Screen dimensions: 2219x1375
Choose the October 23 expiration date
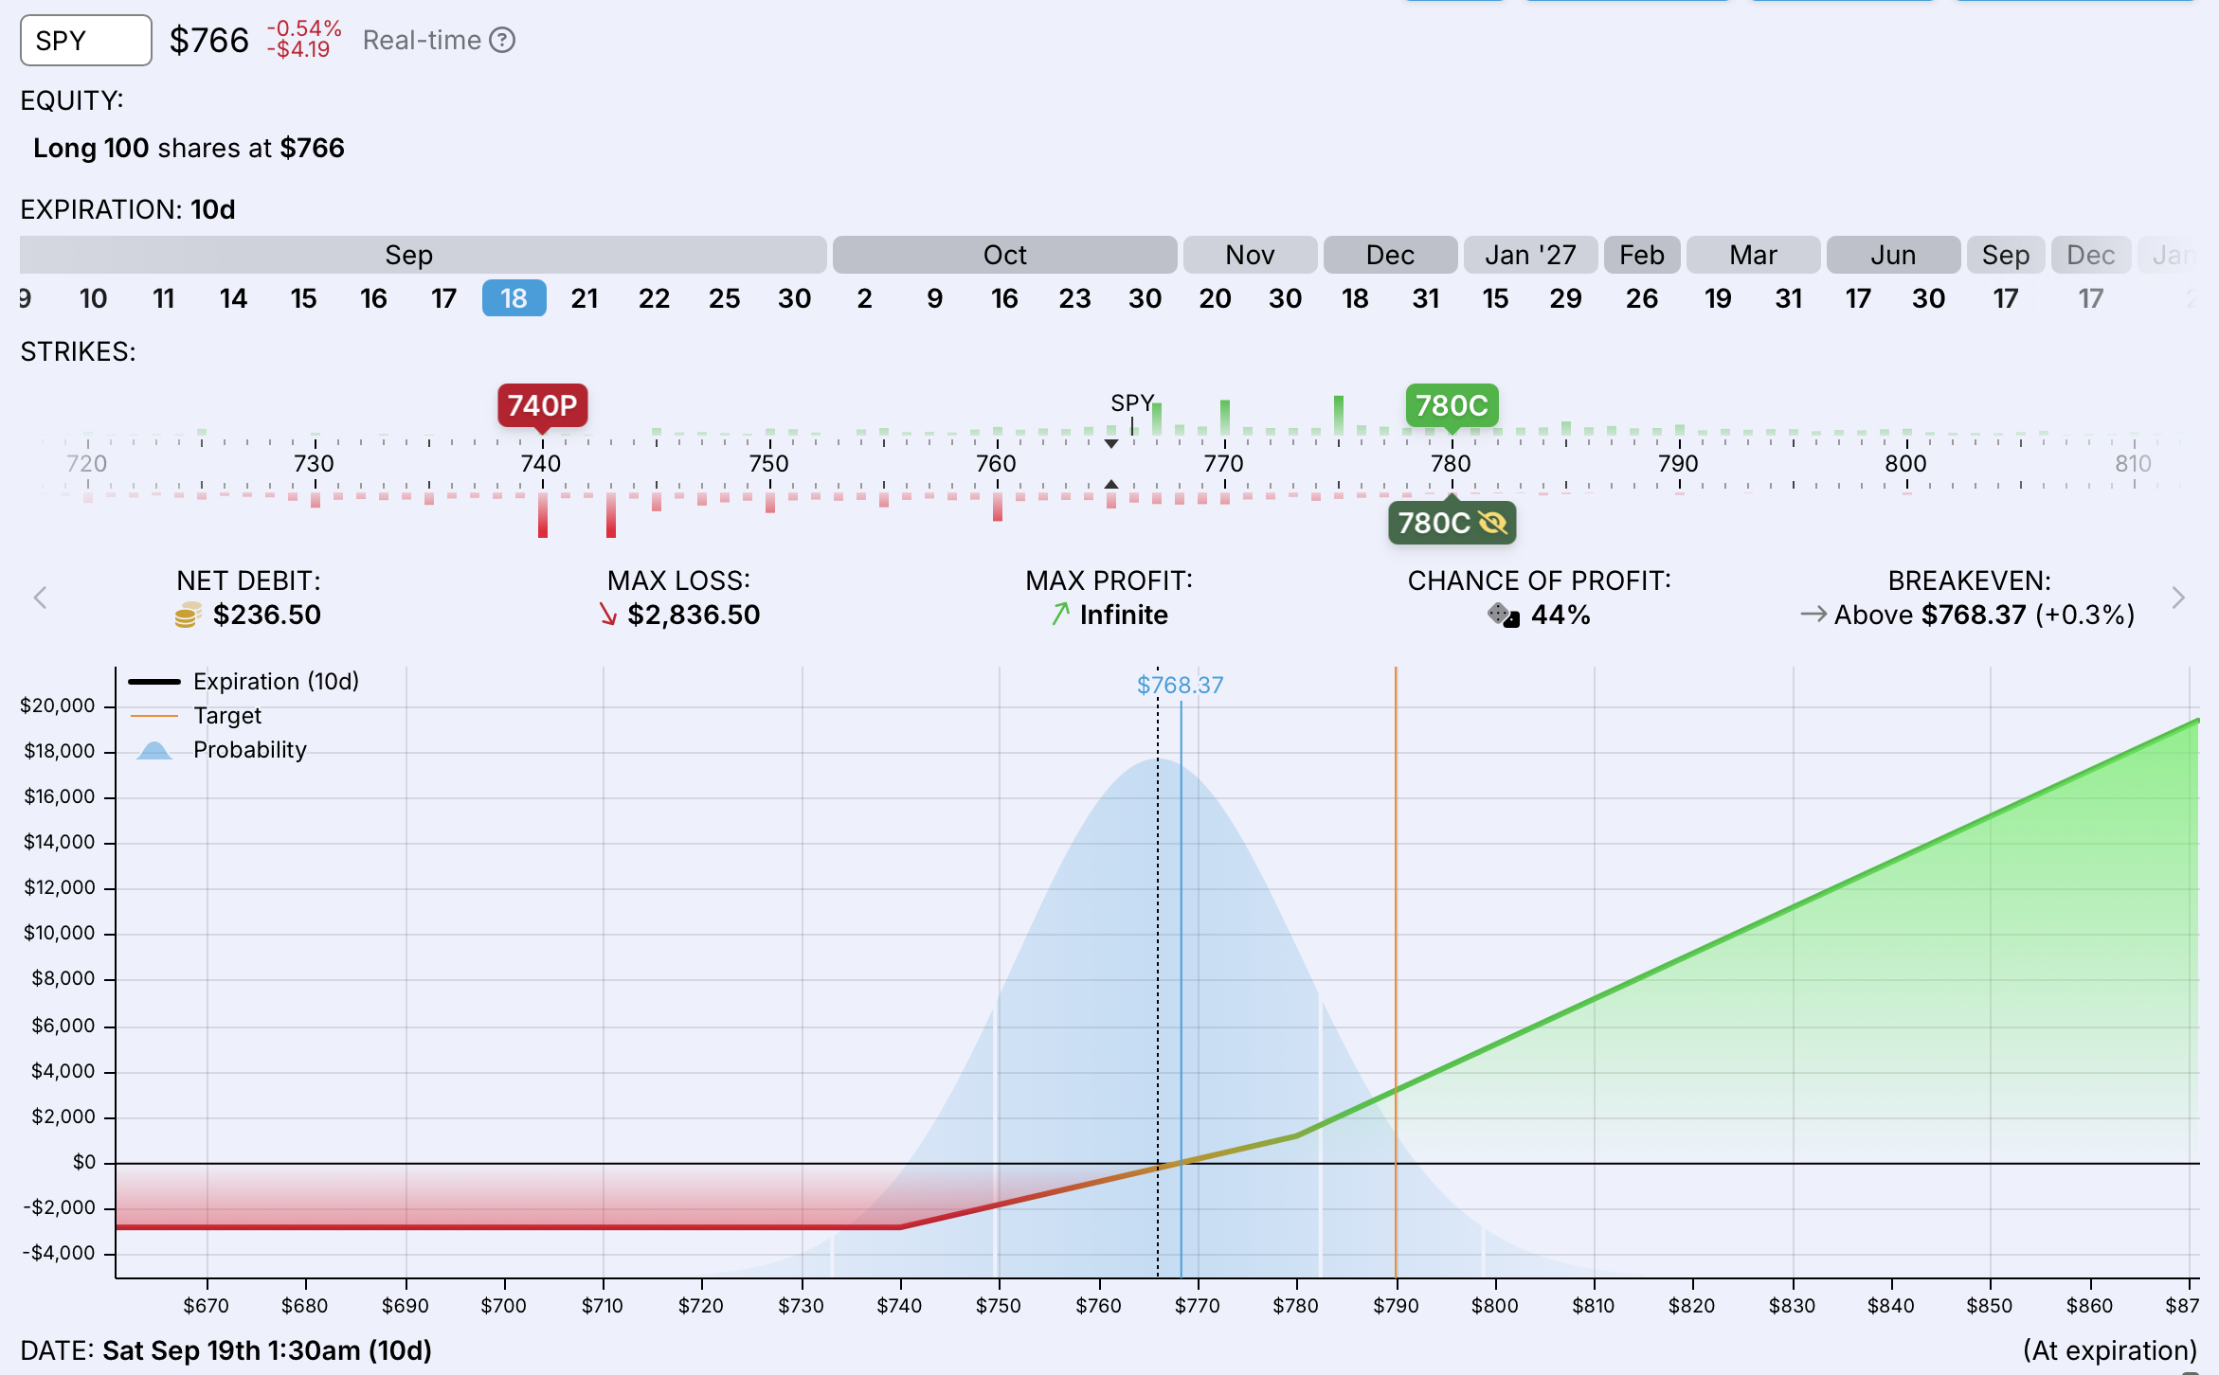coord(1074,298)
